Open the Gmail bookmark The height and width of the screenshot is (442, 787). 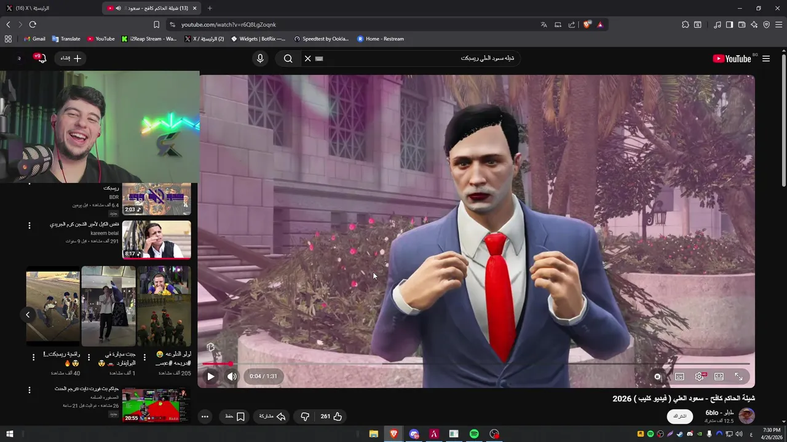click(34, 39)
